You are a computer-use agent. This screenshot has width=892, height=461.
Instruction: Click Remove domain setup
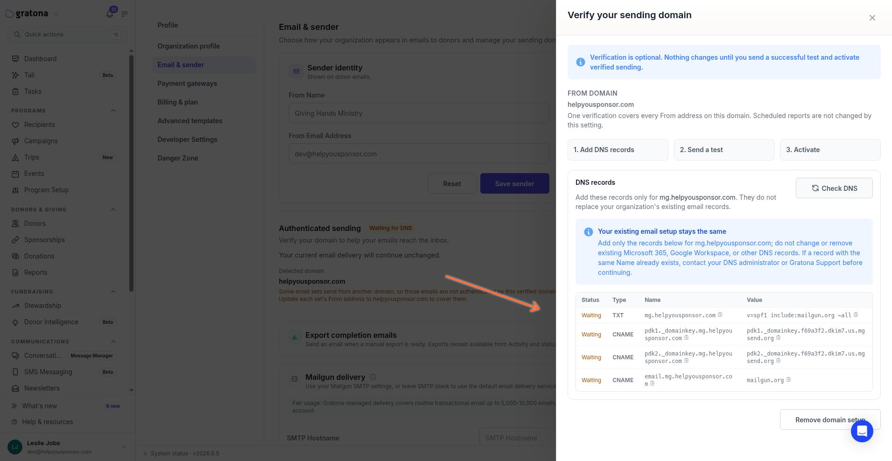[x=830, y=419]
